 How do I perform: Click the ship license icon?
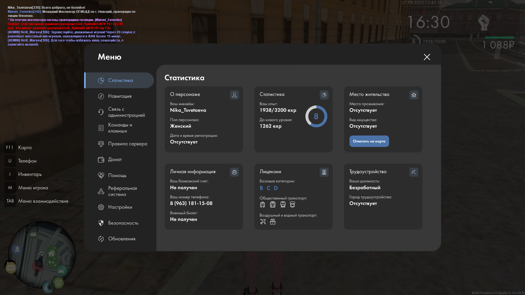(273, 222)
